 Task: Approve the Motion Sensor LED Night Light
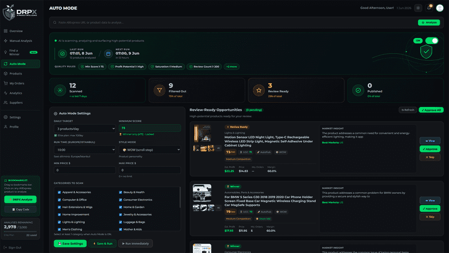tap(430, 149)
